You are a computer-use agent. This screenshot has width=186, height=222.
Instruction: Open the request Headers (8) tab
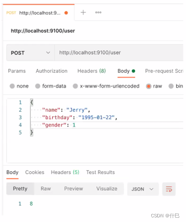(x=92, y=71)
